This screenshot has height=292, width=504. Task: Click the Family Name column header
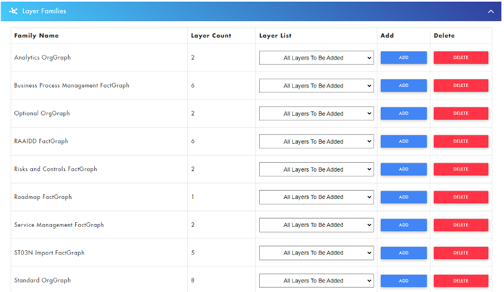point(36,36)
